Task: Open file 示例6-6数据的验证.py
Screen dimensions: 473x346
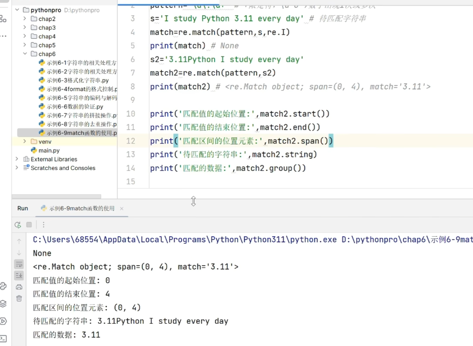Action: [x=71, y=106]
